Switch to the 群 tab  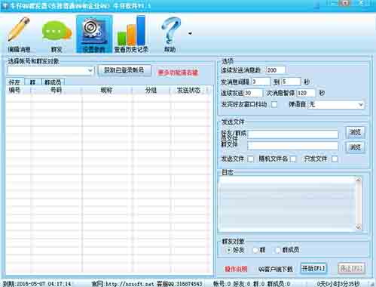pyautogui.click(x=32, y=82)
